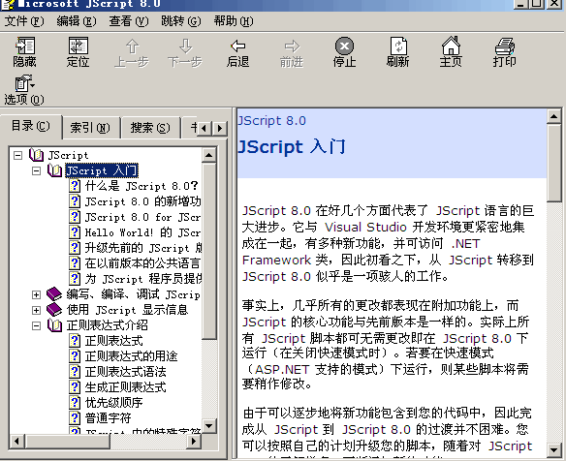Screen dimensions: 566x461
Task: Click the tab strip's right scroll arrow
Action: [x=220, y=128]
